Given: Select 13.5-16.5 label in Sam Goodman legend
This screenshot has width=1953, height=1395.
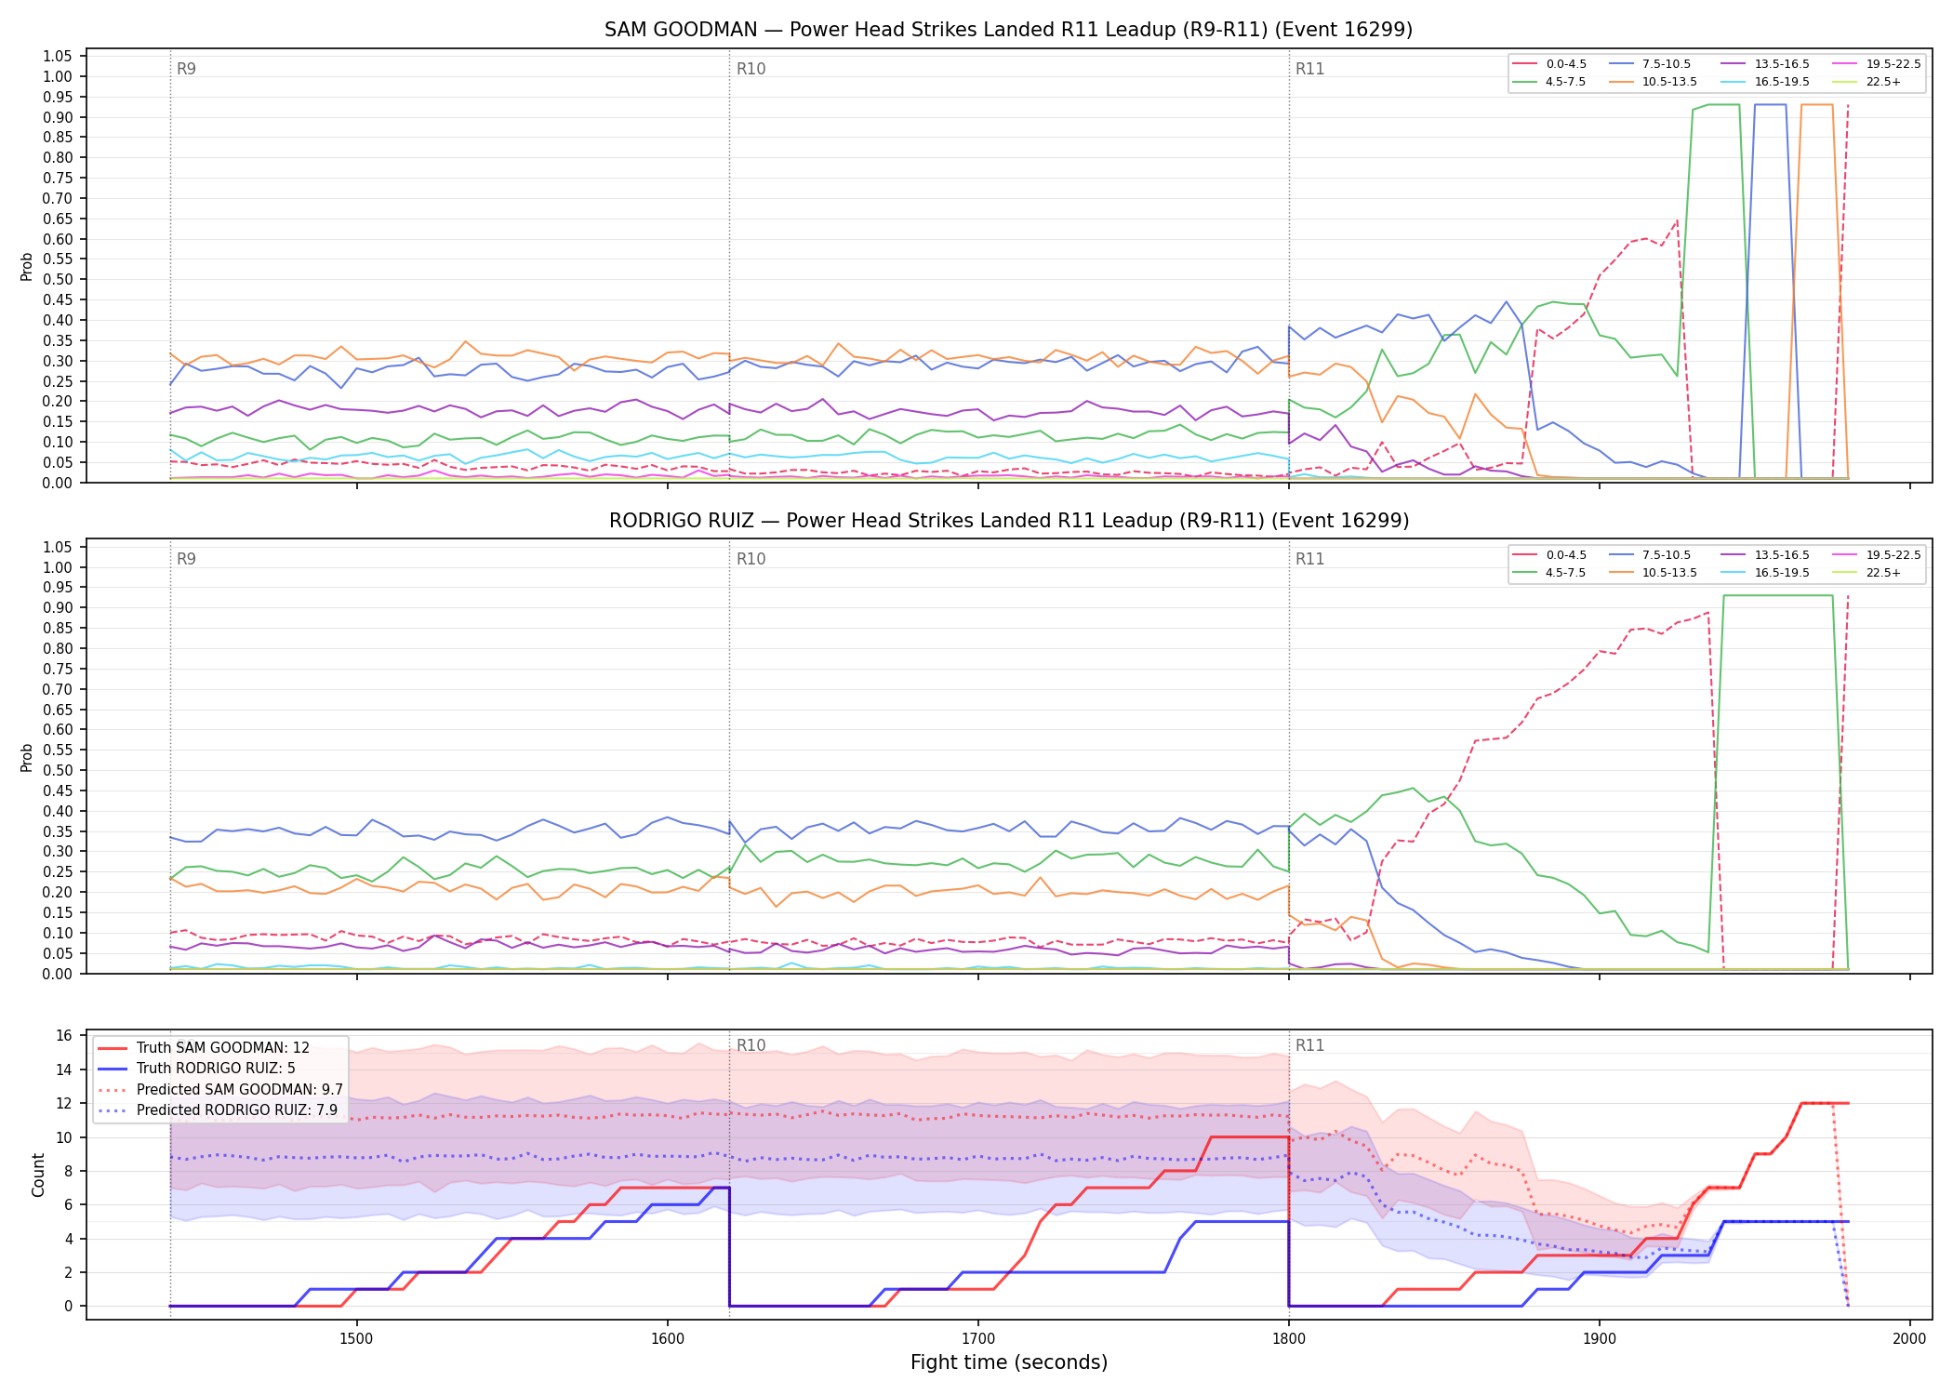Looking at the screenshot, I should (1782, 64).
